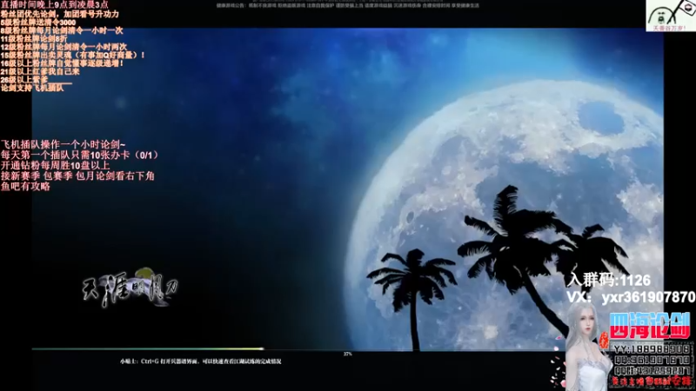Click the loading progress bar
Viewport: 696px width, 391px height.
coord(347,349)
